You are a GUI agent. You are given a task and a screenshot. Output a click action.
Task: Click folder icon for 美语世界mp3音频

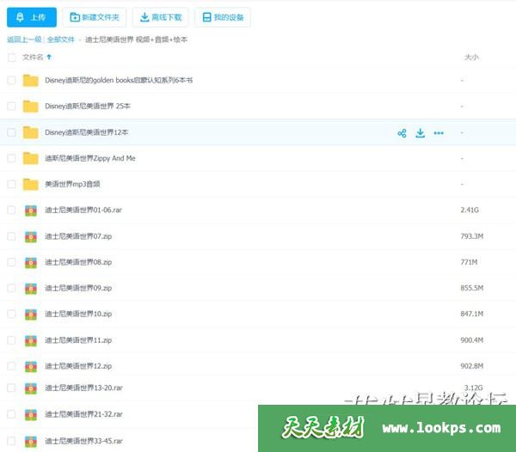pos(31,184)
